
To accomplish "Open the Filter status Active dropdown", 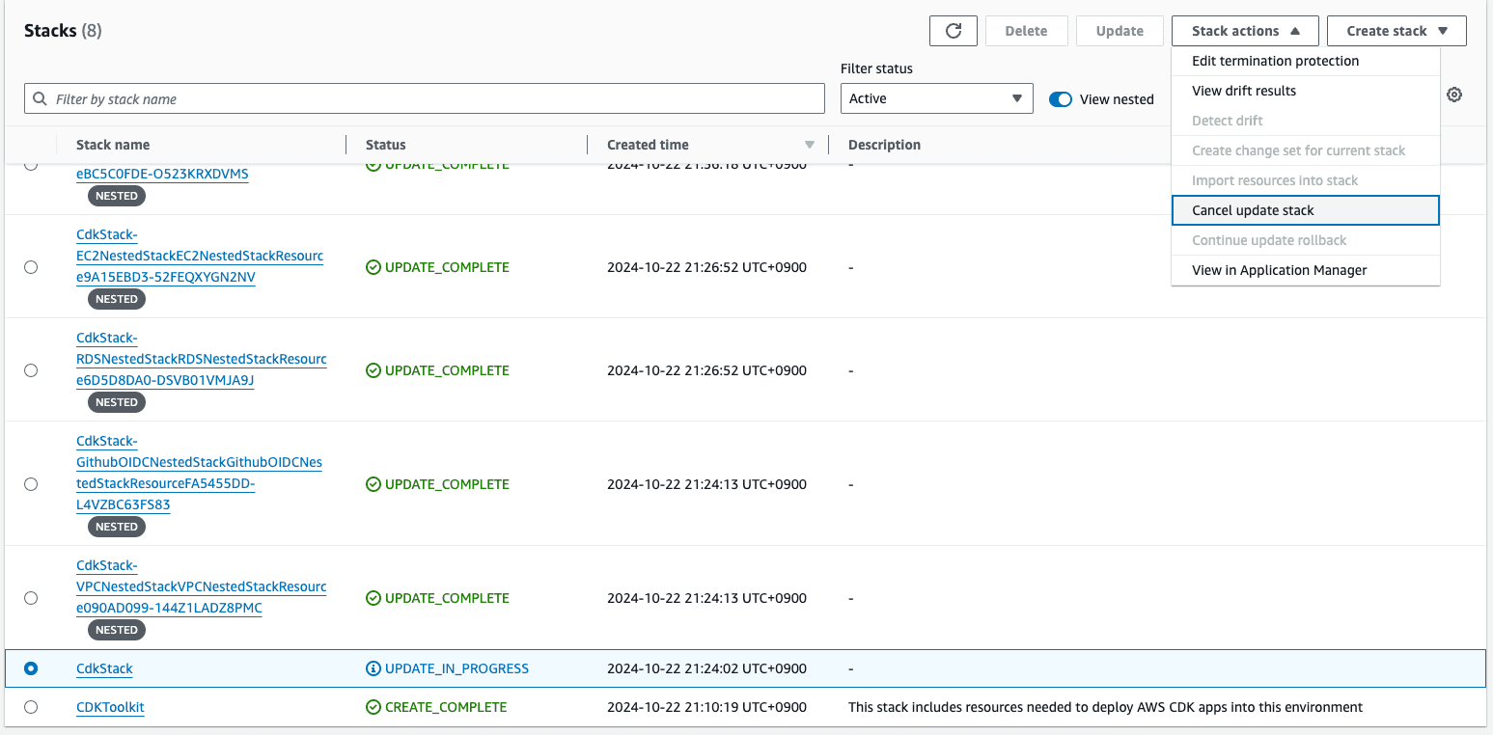I will coord(936,98).
